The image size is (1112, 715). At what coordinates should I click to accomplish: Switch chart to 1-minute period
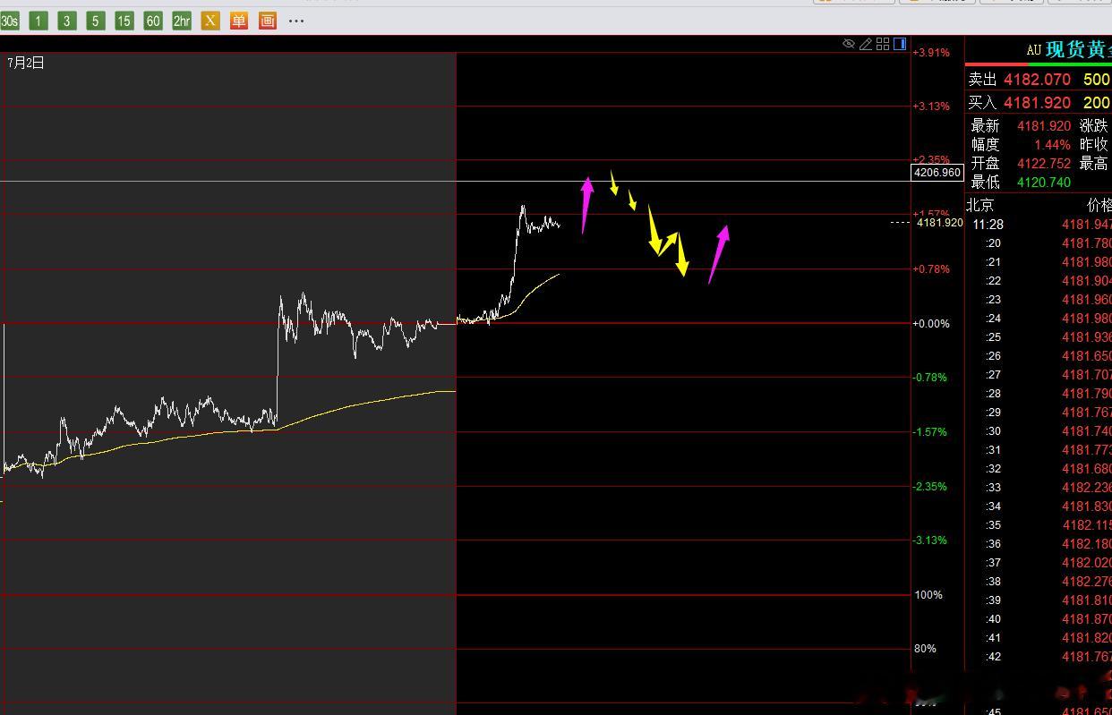click(38, 21)
